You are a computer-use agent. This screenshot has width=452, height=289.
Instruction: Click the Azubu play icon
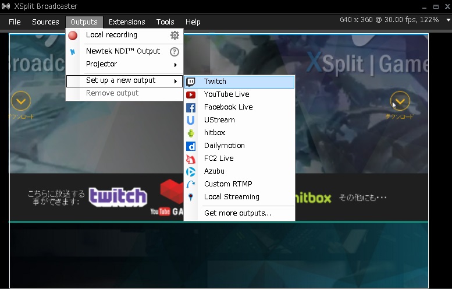[x=191, y=172]
